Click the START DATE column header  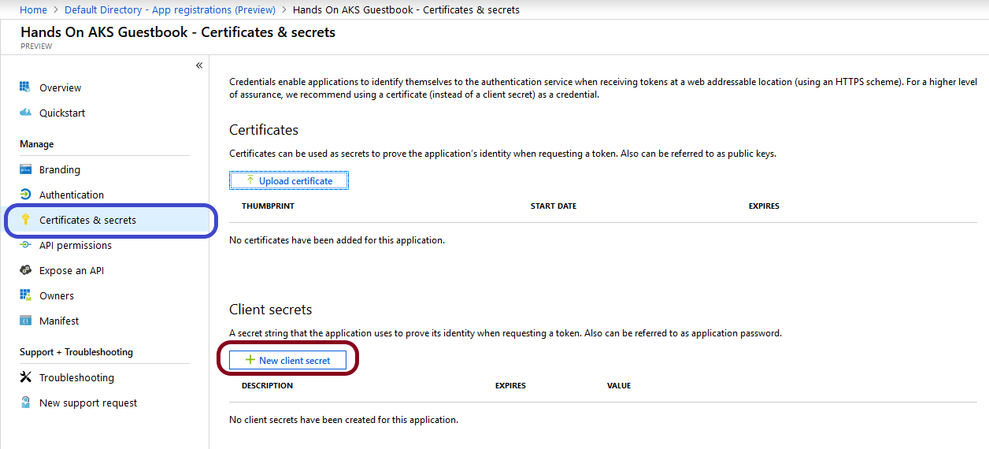tap(554, 206)
